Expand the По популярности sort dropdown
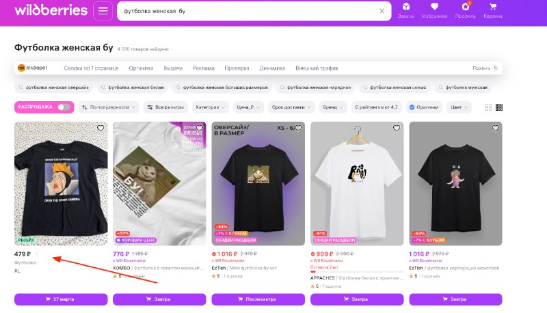 [109, 107]
